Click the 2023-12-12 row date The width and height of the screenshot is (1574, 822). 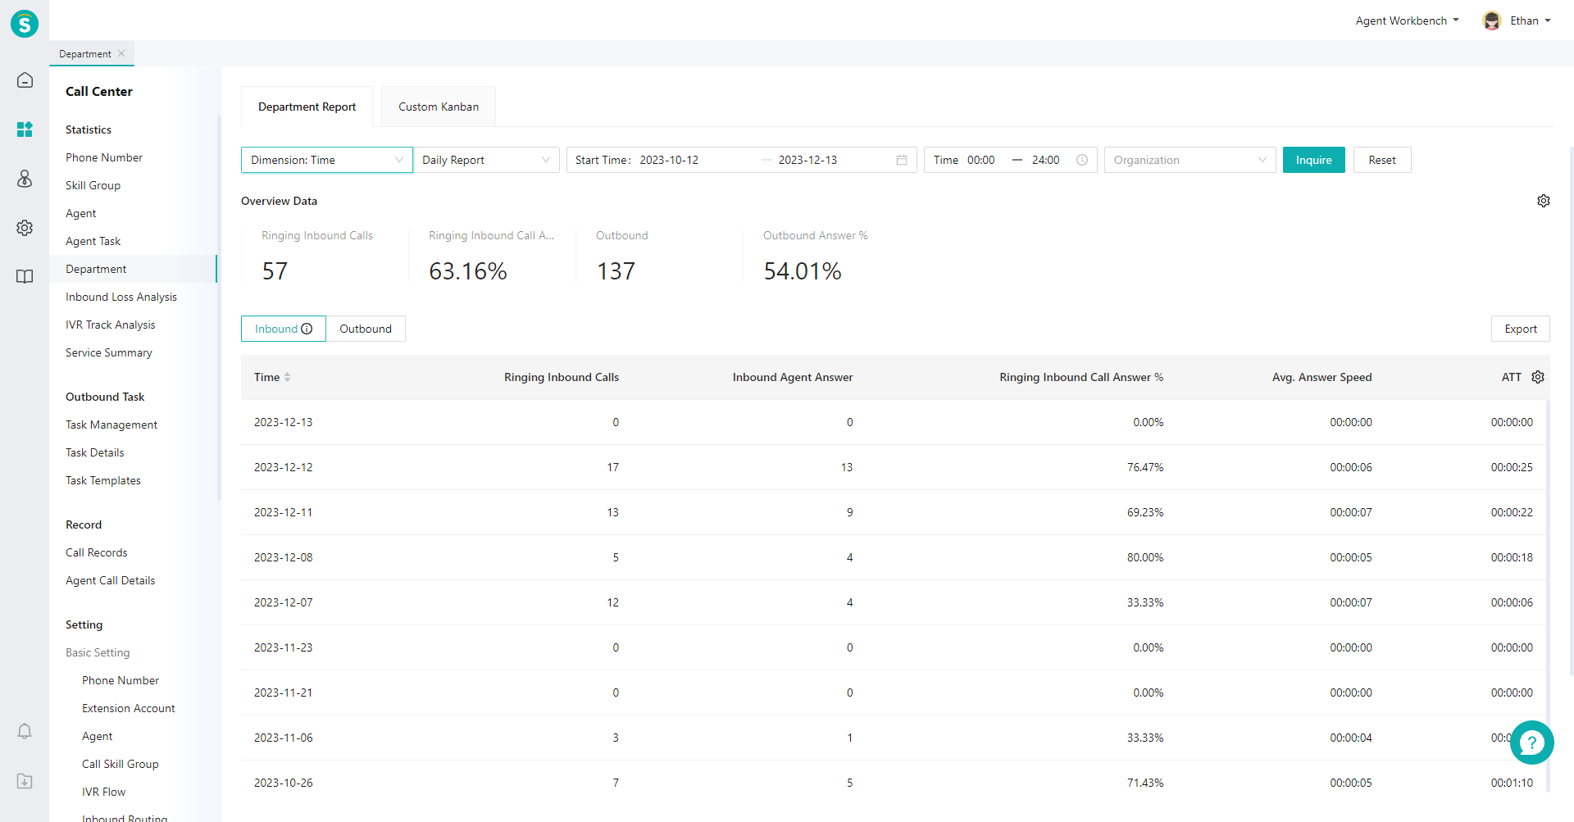284,467
